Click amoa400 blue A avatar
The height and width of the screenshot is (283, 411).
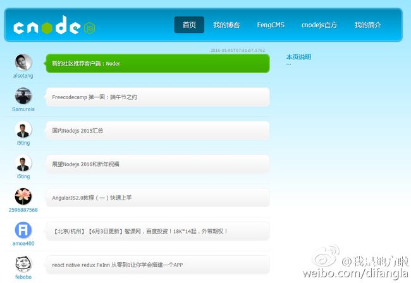coord(23,230)
